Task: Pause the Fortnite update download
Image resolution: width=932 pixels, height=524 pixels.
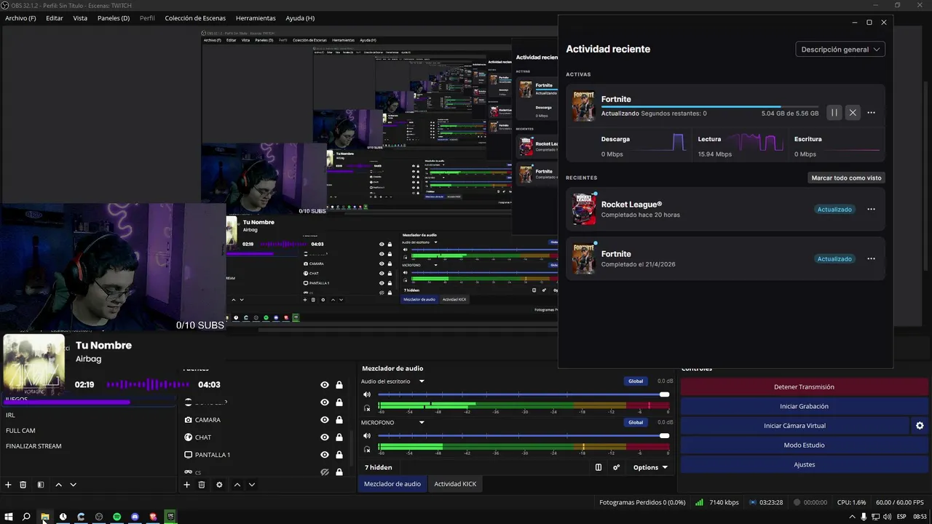Action: 834,113
